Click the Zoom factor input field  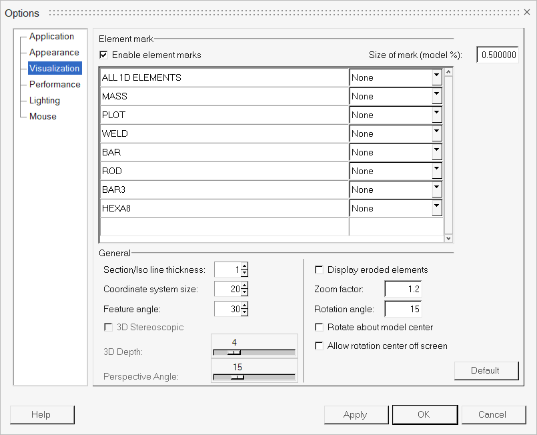point(403,290)
